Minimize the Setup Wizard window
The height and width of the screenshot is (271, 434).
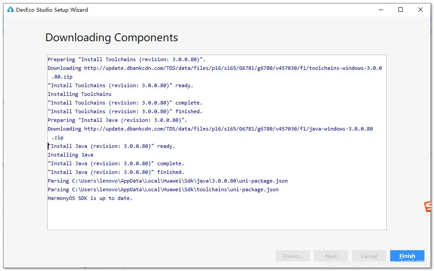tap(381, 10)
